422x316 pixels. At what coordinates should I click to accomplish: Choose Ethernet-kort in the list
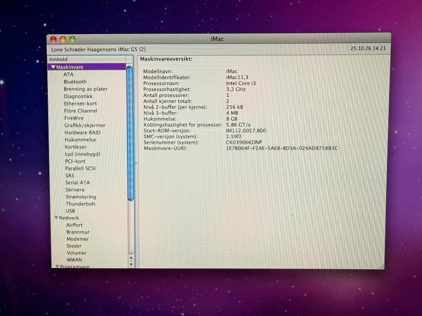pos(80,104)
